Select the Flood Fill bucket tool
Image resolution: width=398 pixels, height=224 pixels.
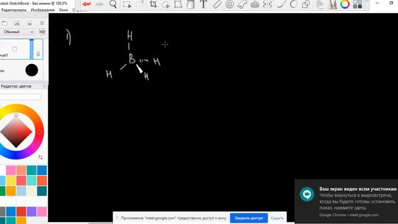190,4
